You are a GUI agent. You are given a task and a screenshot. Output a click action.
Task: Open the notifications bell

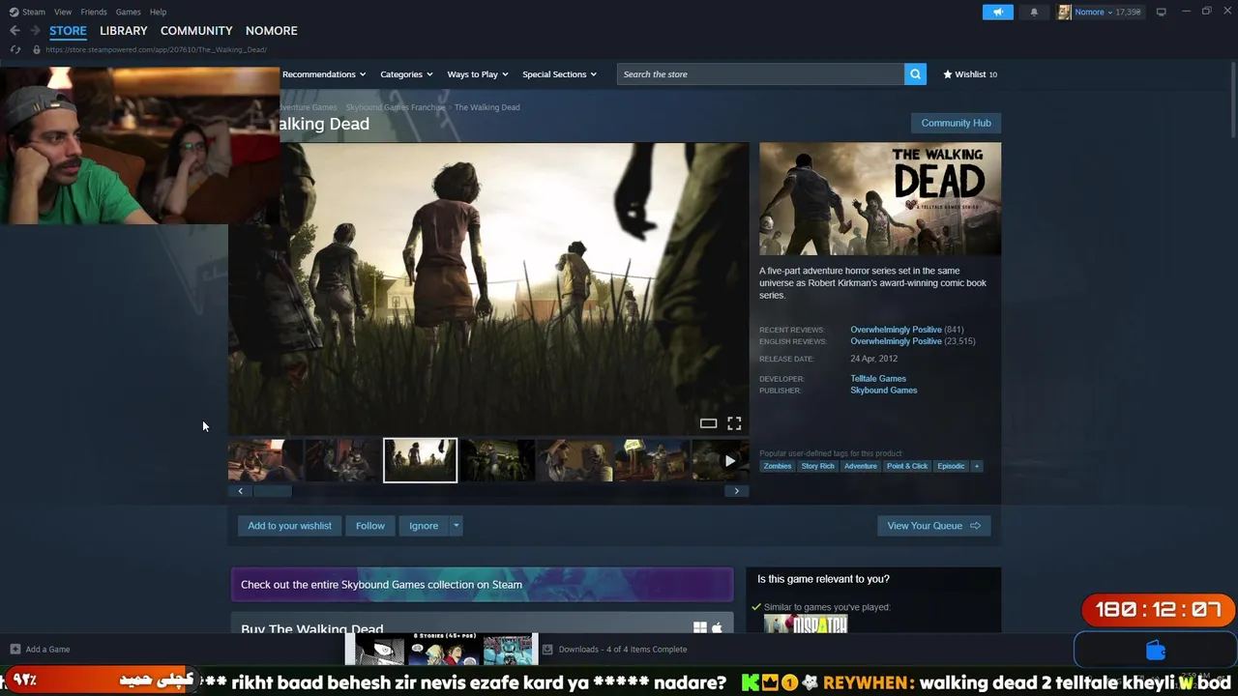point(1034,12)
